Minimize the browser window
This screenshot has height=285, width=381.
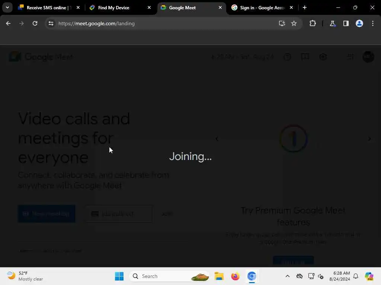coord(338,7)
